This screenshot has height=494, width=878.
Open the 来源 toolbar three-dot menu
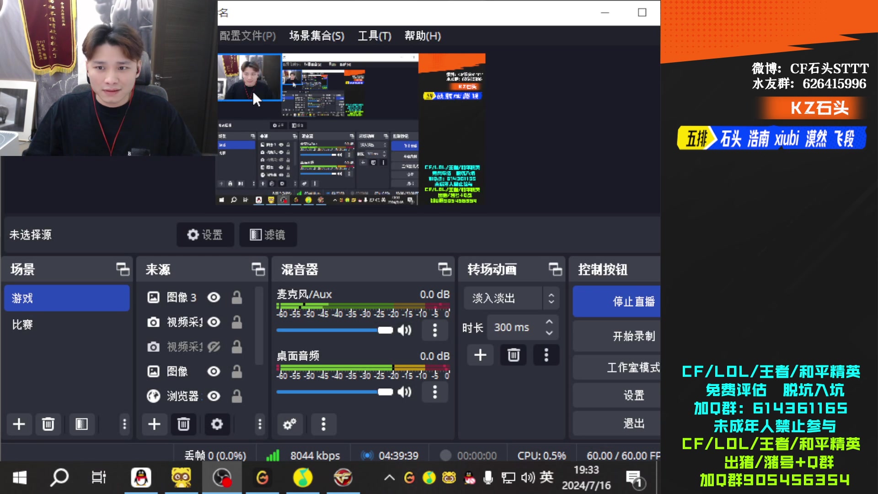click(x=260, y=424)
